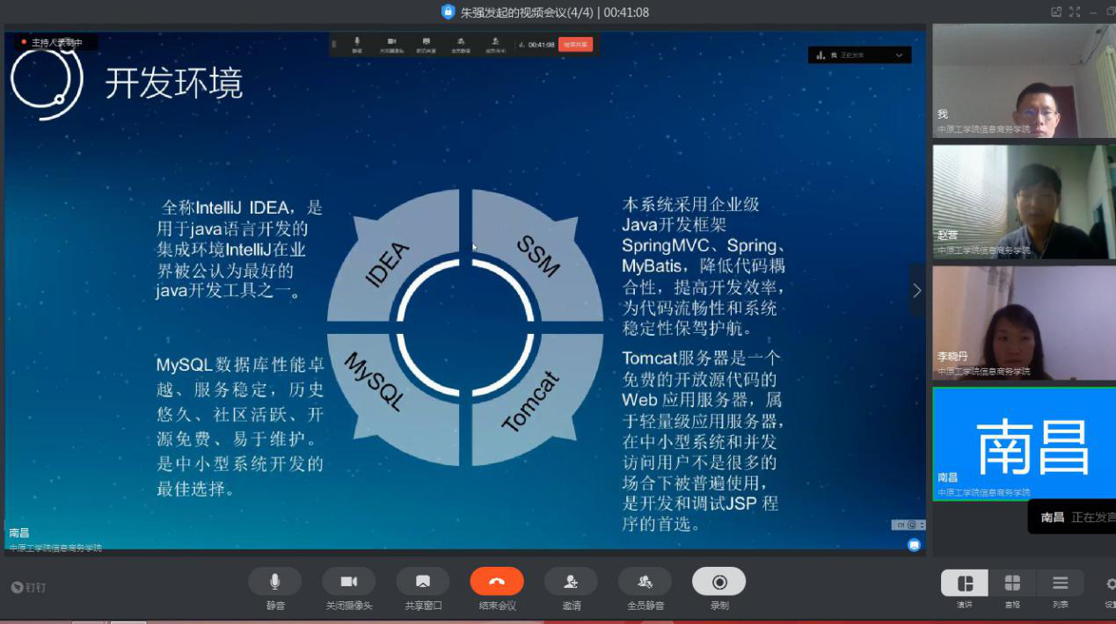
Task: Open settings gear at bottom right
Action: pyautogui.click(x=1111, y=584)
